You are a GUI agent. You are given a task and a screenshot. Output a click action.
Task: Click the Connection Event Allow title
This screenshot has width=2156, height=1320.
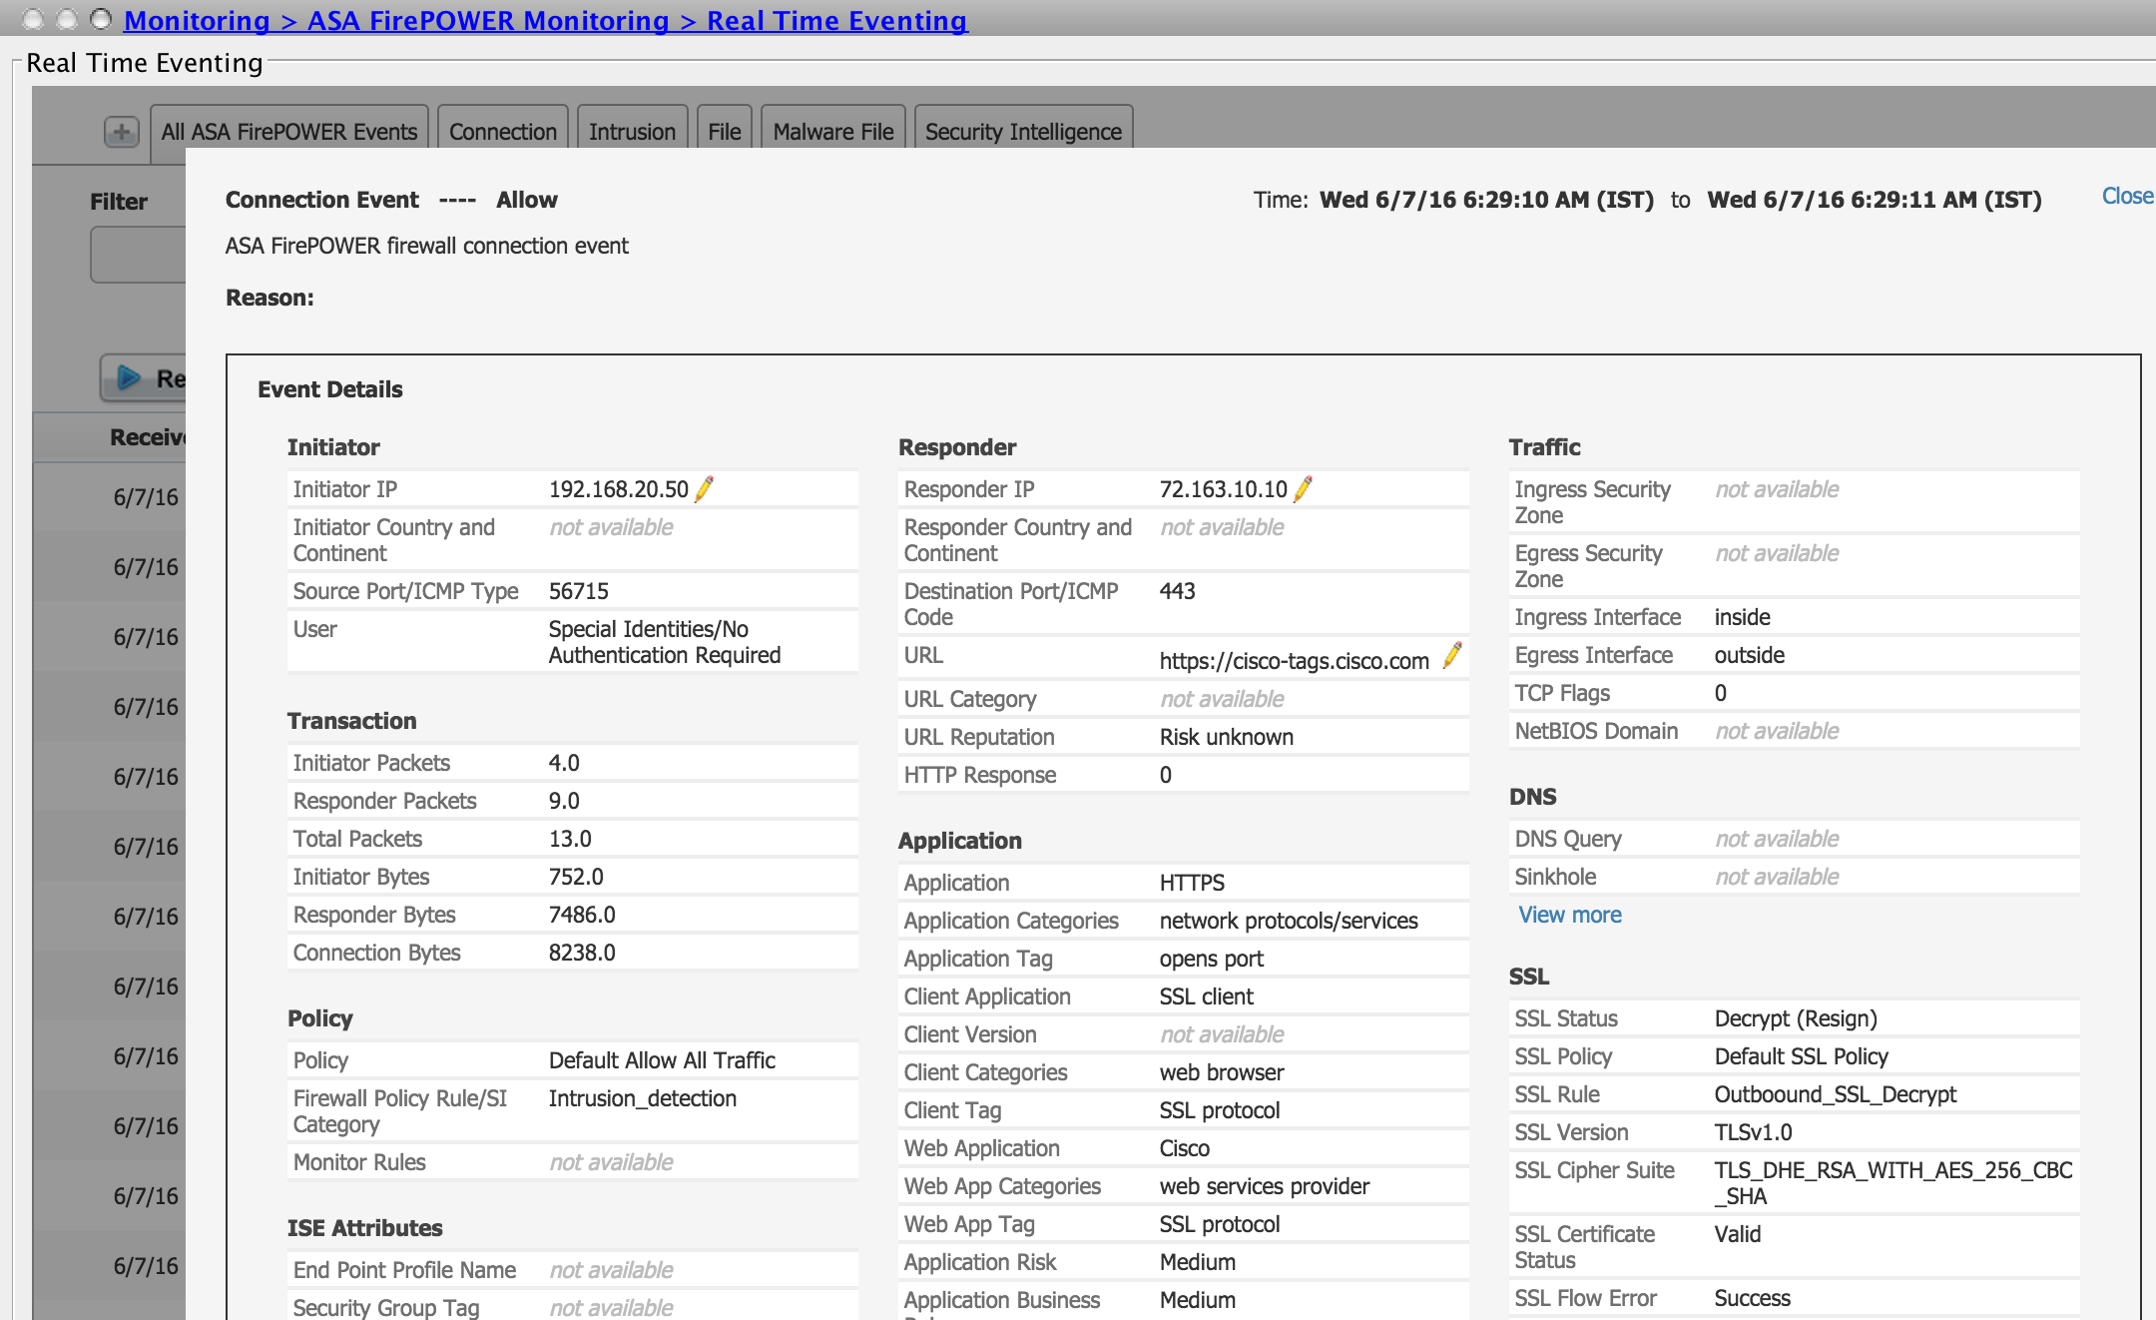pos(391,200)
